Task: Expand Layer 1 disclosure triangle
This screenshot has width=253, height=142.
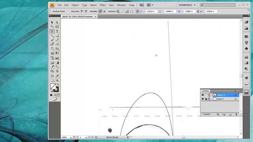Action: [x=211, y=99]
